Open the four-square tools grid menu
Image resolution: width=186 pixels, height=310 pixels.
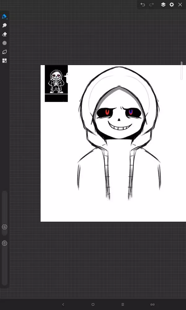point(4,61)
